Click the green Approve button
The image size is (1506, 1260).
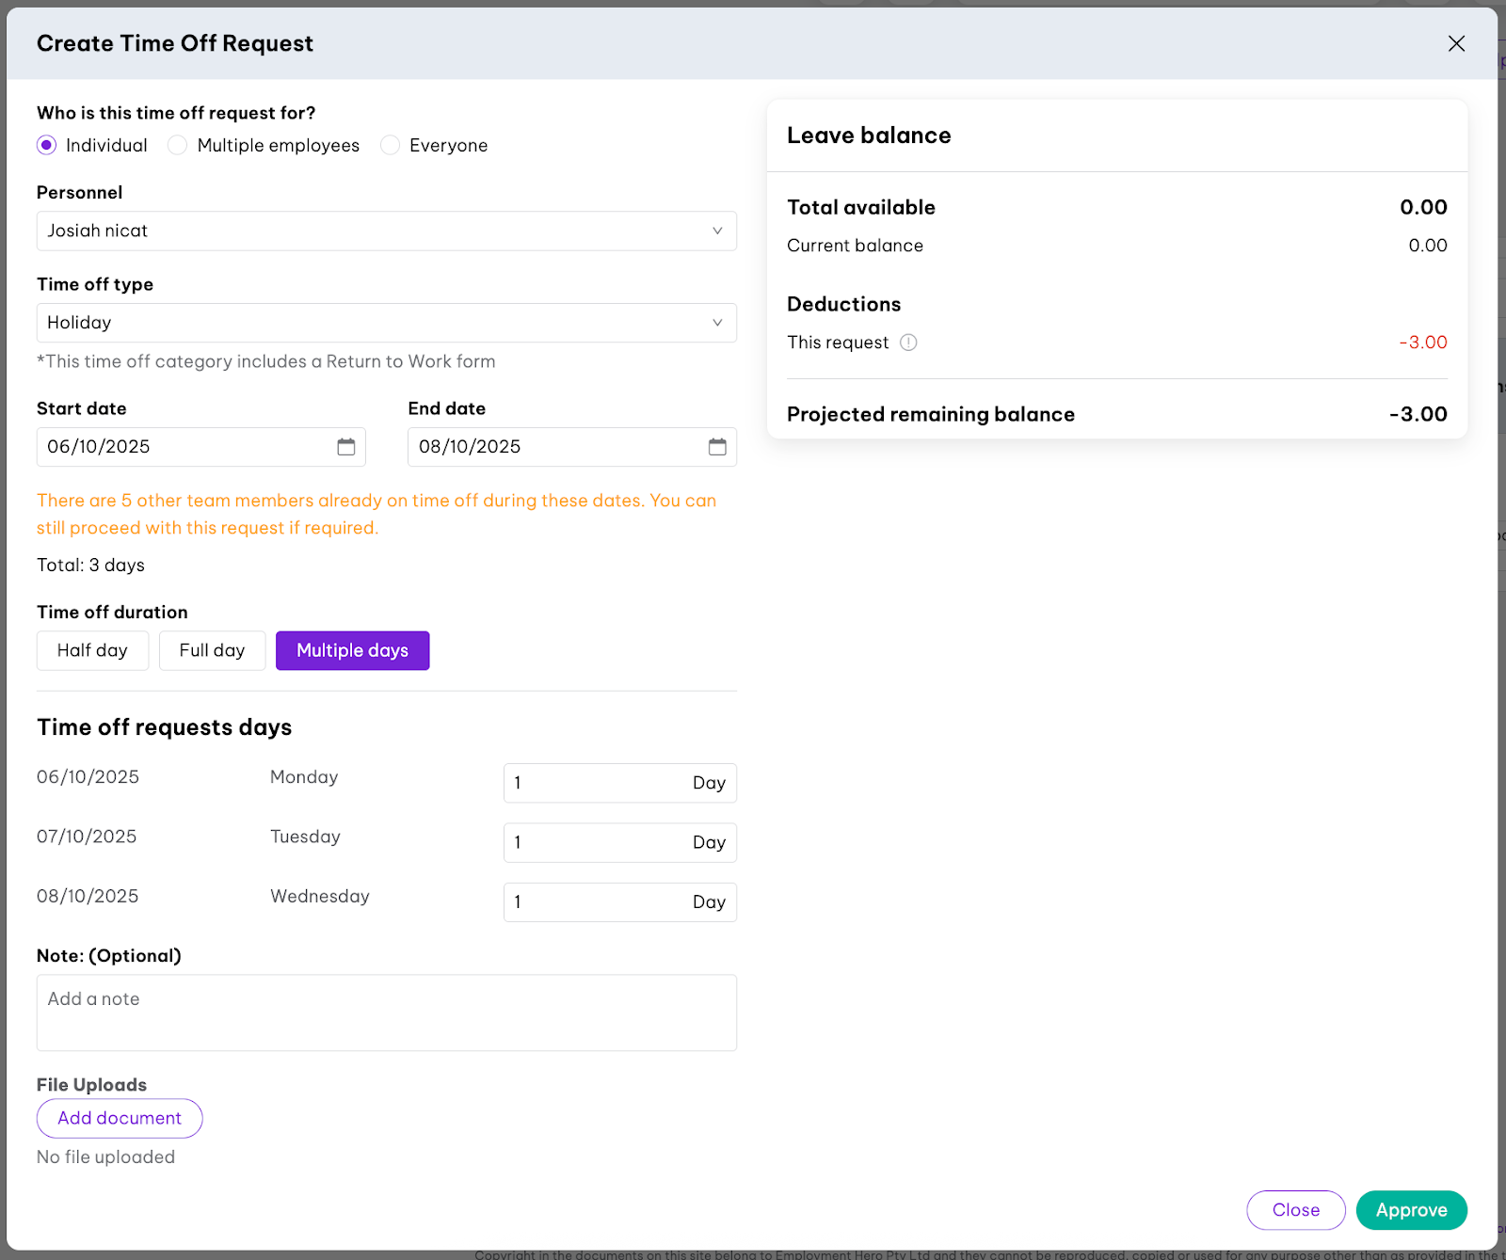pos(1411,1210)
